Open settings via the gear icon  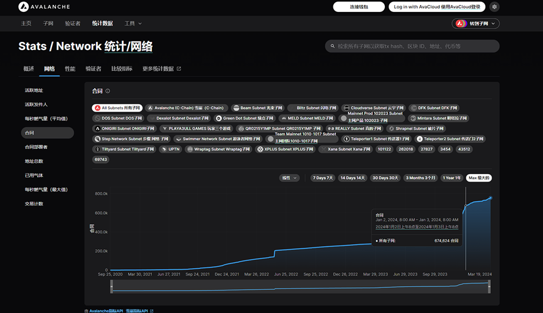click(495, 7)
